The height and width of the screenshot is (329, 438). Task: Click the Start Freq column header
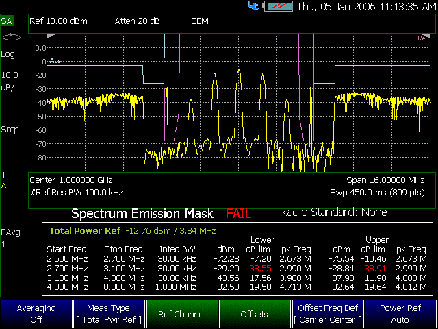tap(67, 249)
